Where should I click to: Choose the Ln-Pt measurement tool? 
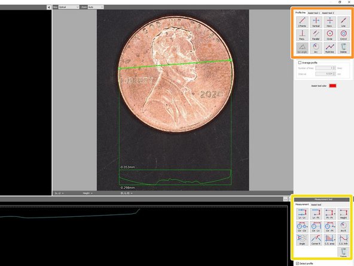pyautogui.click(x=316, y=214)
